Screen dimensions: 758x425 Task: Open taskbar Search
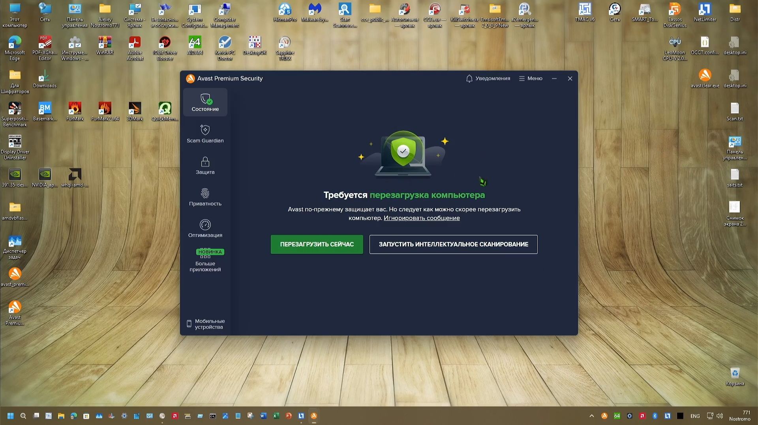point(23,416)
